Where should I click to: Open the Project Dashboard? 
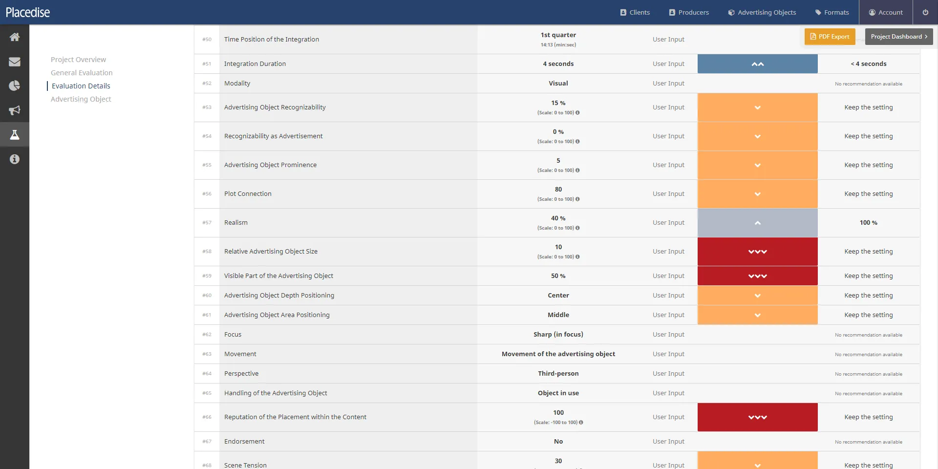point(898,36)
